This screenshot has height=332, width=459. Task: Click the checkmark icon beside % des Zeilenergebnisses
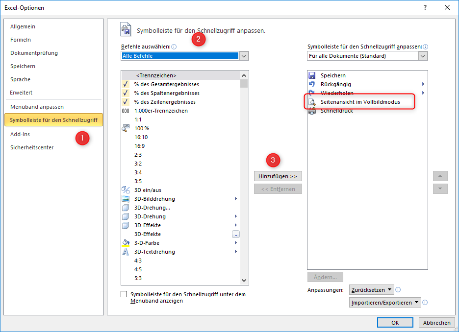126,102
